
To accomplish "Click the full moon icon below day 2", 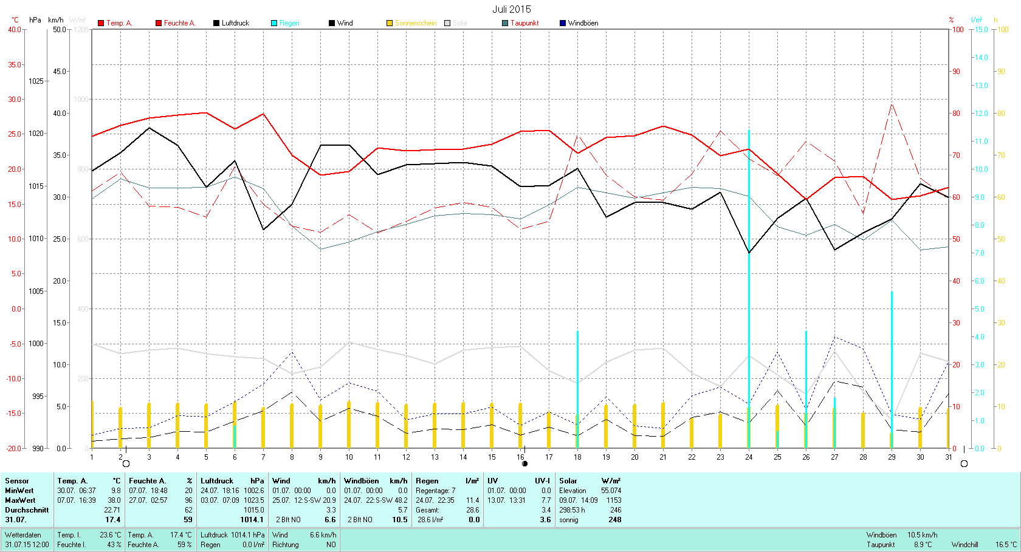I will point(126,463).
